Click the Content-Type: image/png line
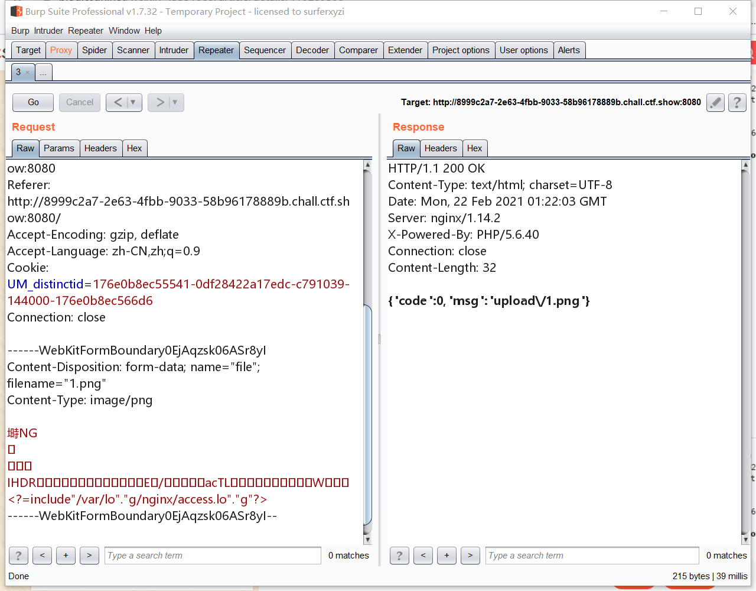The image size is (756, 591). pyautogui.click(x=80, y=400)
